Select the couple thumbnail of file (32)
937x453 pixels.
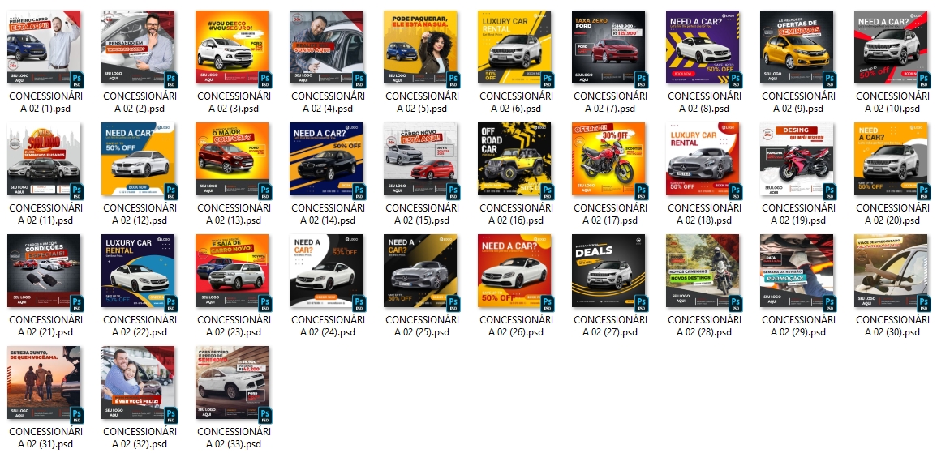[138, 382]
